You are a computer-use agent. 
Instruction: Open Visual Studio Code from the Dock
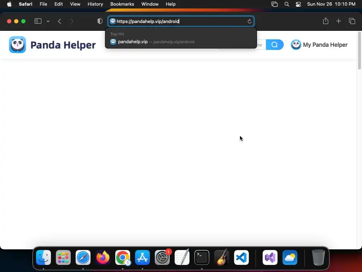click(x=241, y=257)
